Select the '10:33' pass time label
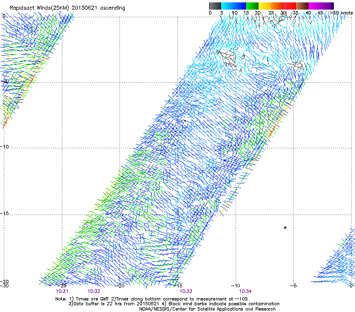This screenshot has width=355, height=312. [186, 291]
